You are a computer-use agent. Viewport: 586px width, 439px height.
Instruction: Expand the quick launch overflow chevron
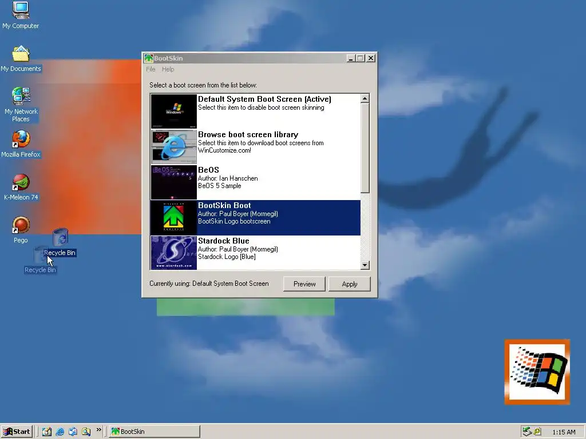tap(98, 430)
